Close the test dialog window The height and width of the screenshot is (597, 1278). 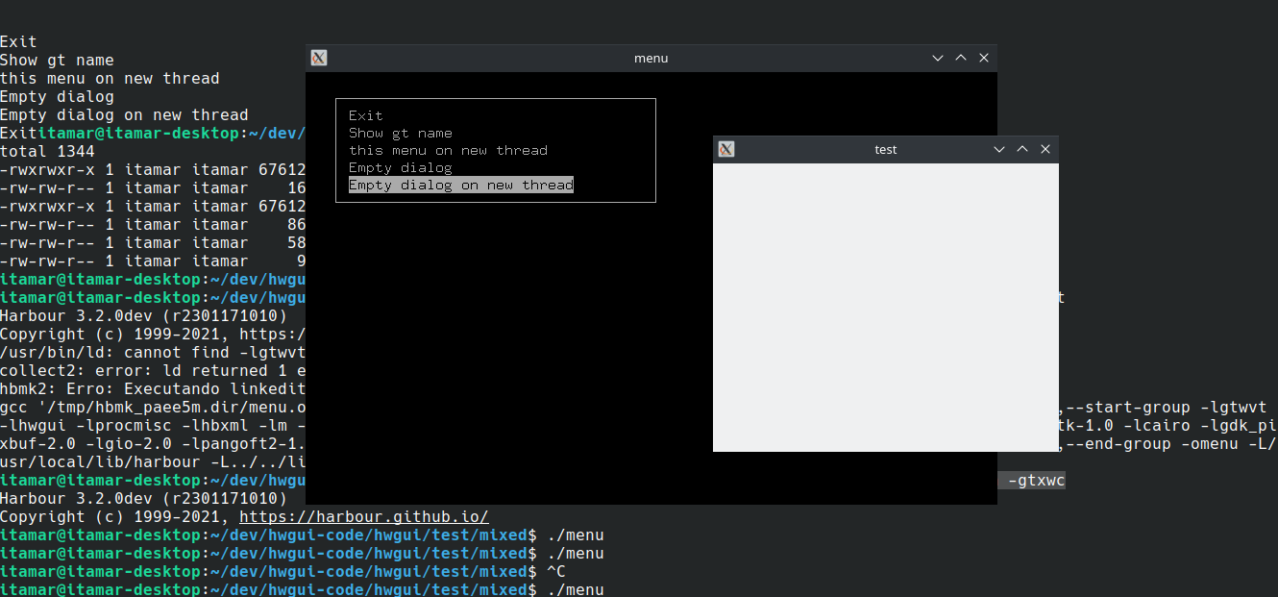pyautogui.click(x=1045, y=149)
